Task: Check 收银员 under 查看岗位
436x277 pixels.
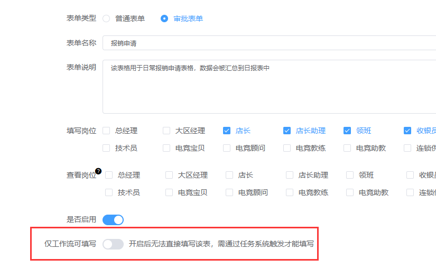Action: 410,175
